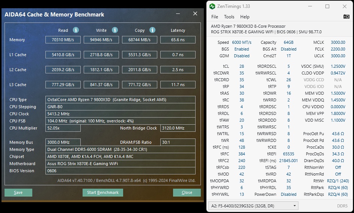This screenshot has height=213, width=354.
Task: Click the CPU Multiplier value 52.05x
Action: pos(63,128)
